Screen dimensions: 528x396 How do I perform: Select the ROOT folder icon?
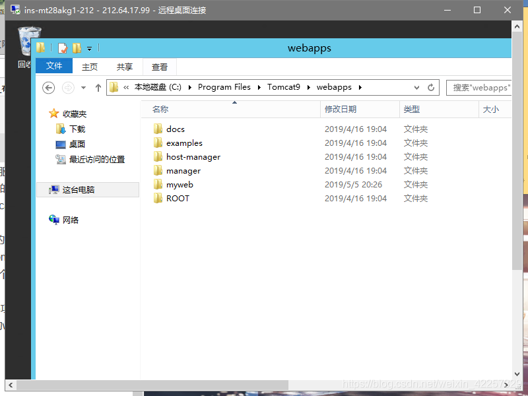coord(158,199)
